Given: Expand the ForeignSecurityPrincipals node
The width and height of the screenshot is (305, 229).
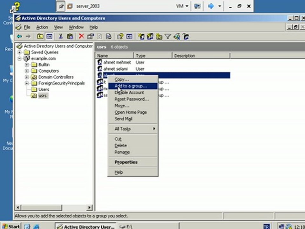Looking at the screenshot, I should click(x=27, y=83).
